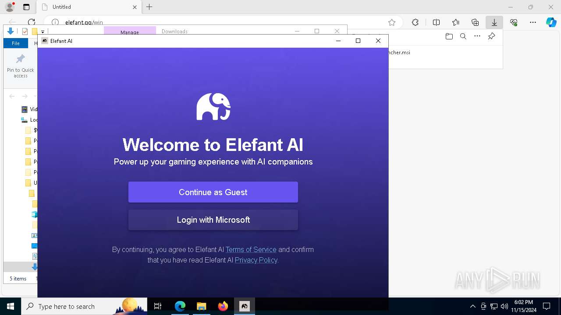Toggle Edge split screen icon
Screen dimensions: 561x315
pos(436,22)
